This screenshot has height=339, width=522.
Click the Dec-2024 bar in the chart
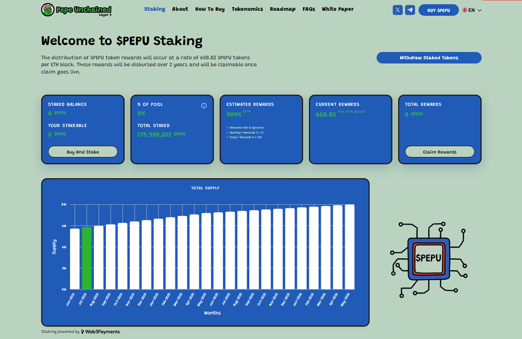(147, 255)
